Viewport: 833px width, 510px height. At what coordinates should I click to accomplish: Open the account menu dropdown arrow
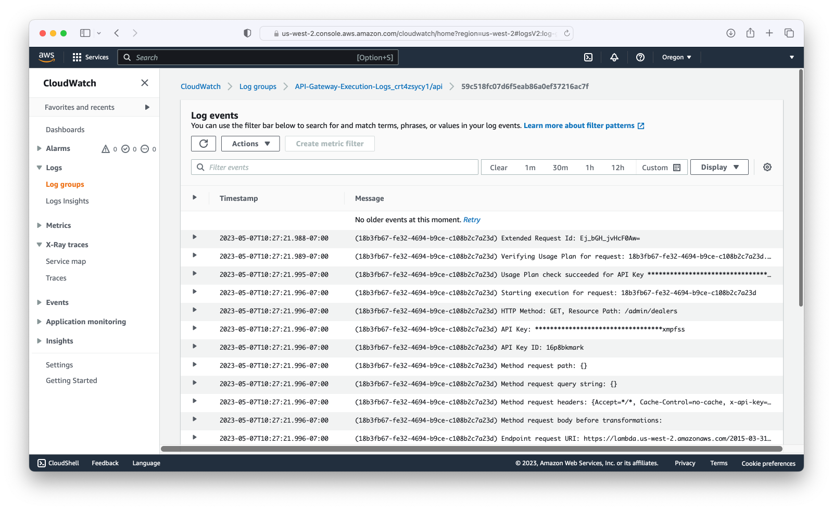[792, 57]
